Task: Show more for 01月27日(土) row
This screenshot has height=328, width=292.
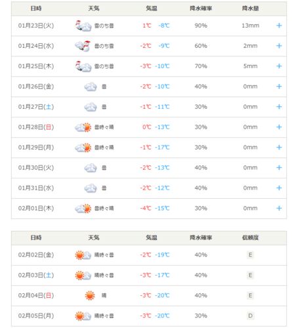Action: (x=279, y=107)
